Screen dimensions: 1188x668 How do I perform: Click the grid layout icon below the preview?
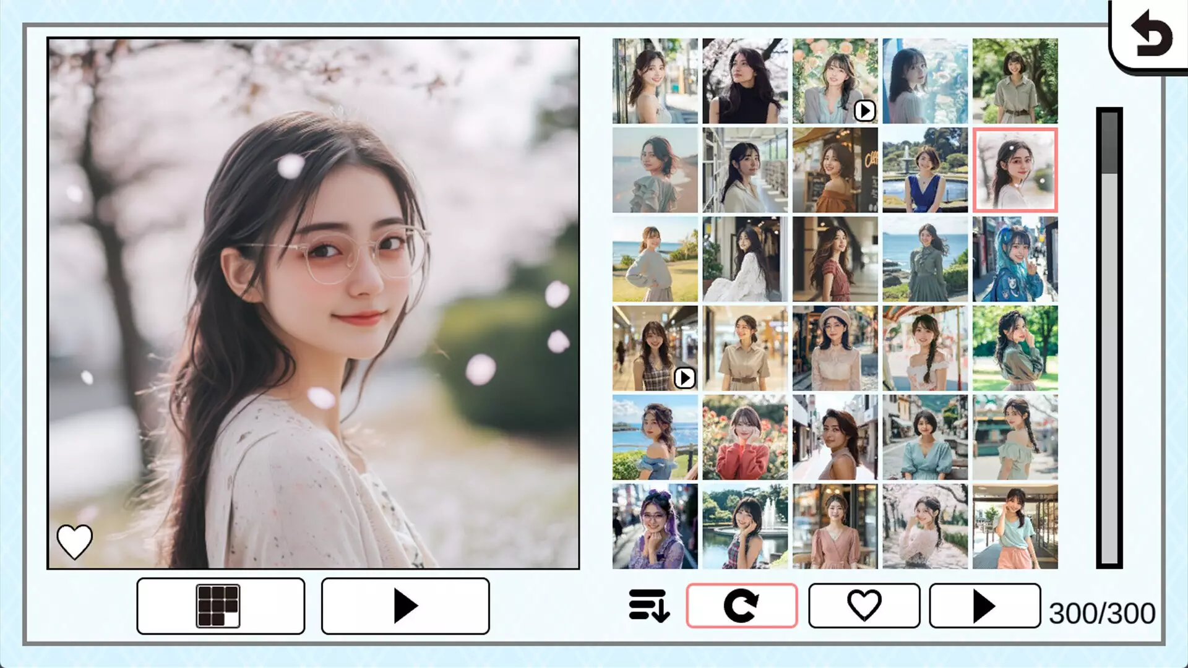pos(220,606)
